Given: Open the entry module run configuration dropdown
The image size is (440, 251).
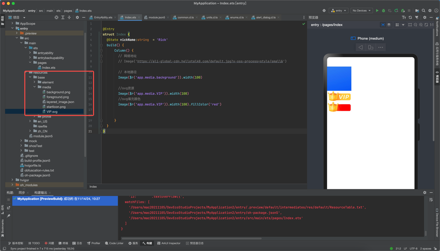Looking at the screenshot, I should pos(339,11).
